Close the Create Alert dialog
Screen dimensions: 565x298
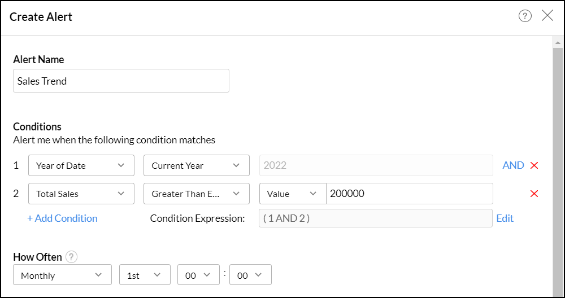[x=547, y=16]
